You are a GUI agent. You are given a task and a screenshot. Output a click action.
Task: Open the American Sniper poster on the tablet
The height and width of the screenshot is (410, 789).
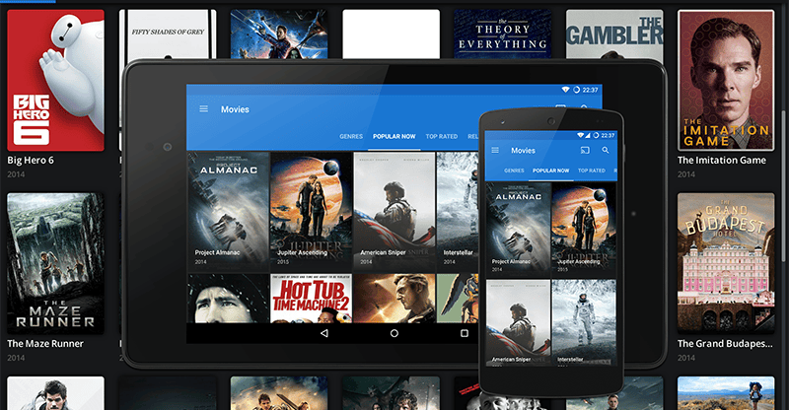coord(394,211)
